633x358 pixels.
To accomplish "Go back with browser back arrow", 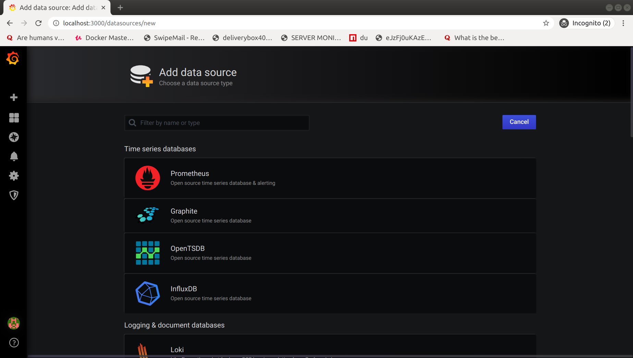I will (10, 23).
